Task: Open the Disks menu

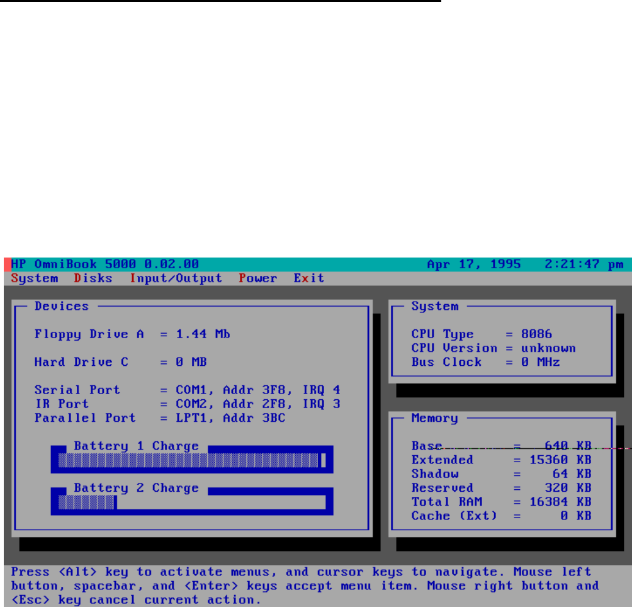Action: (93, 278)
